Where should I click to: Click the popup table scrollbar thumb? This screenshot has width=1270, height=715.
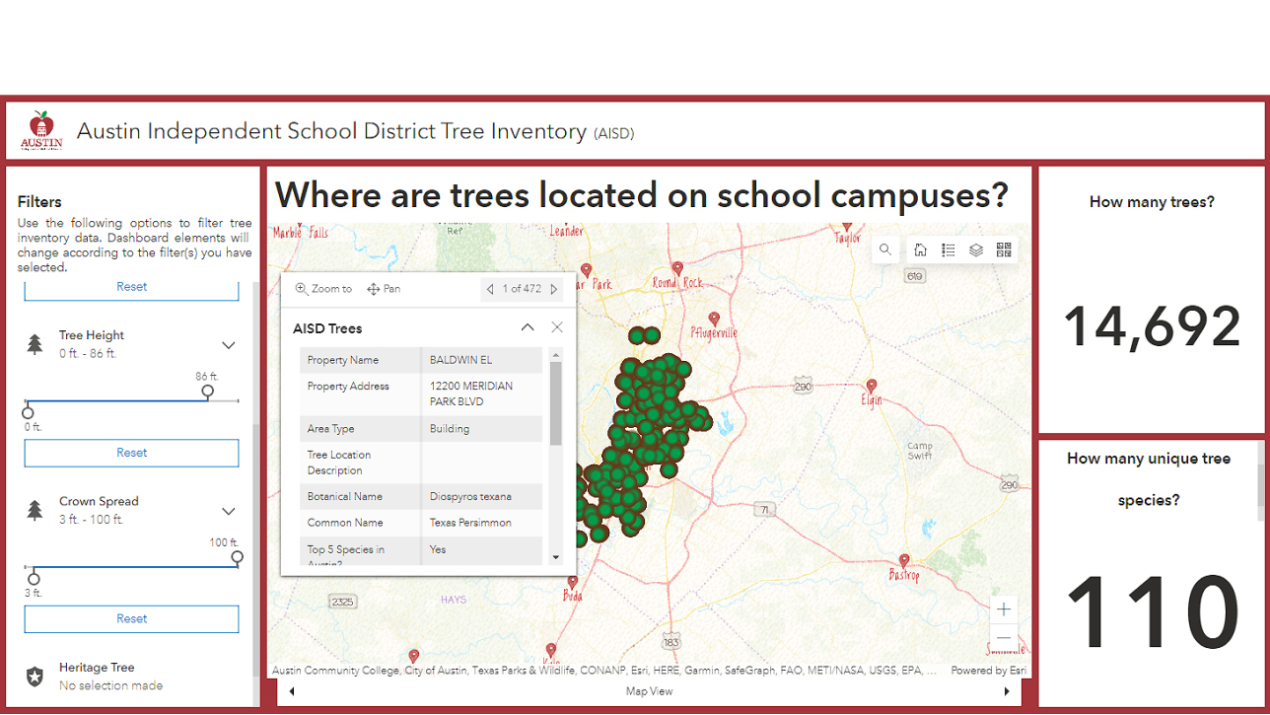pos(555,403)
